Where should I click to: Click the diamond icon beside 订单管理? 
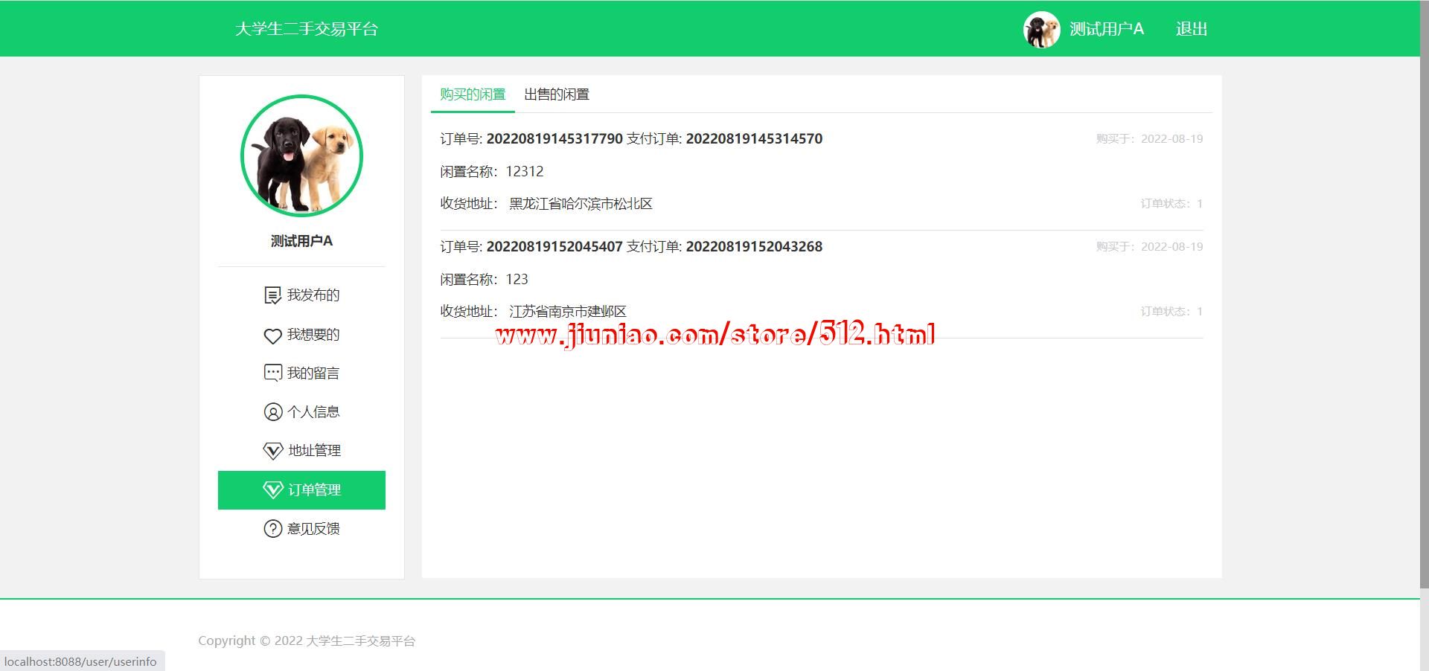pos(272,489)
